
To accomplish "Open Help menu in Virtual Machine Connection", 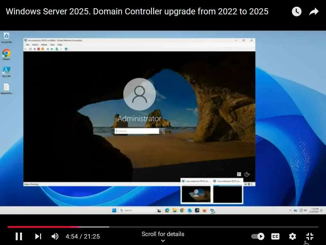I will point(60,45).
